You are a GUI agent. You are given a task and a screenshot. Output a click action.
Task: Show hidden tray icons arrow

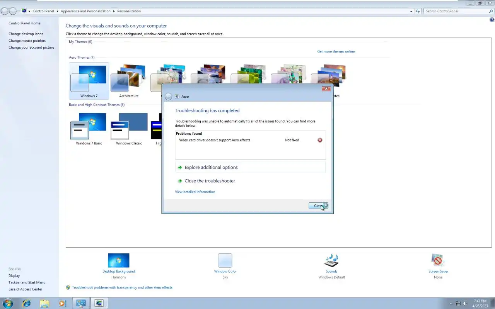tap(451, 304)
